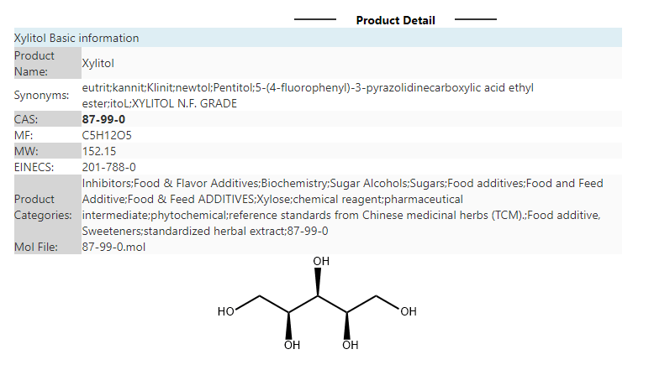The image size is (654, 365).
Task: Click the EINECS number 201-788-0
Action: pyautogui.click(x=109, y=167)
